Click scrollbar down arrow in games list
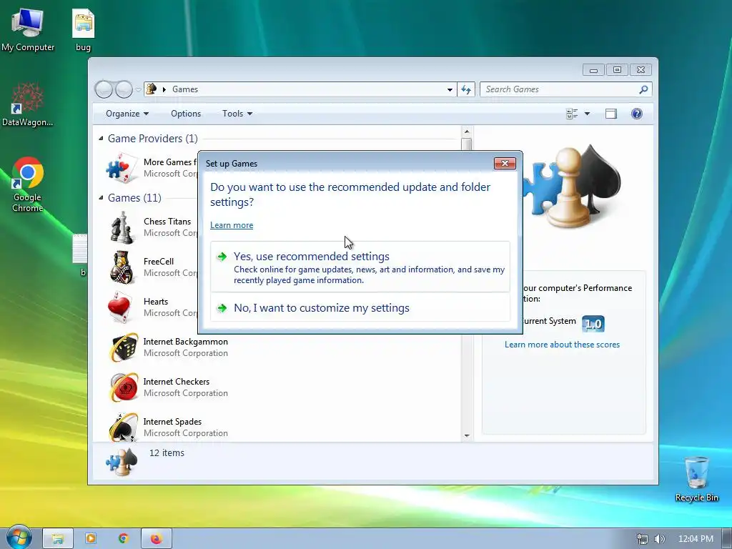 tap(467, 435)
